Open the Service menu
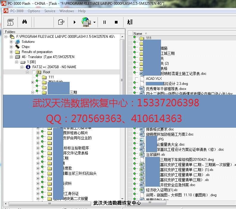The height and width of the screenshot is (209, 236). 50,11
